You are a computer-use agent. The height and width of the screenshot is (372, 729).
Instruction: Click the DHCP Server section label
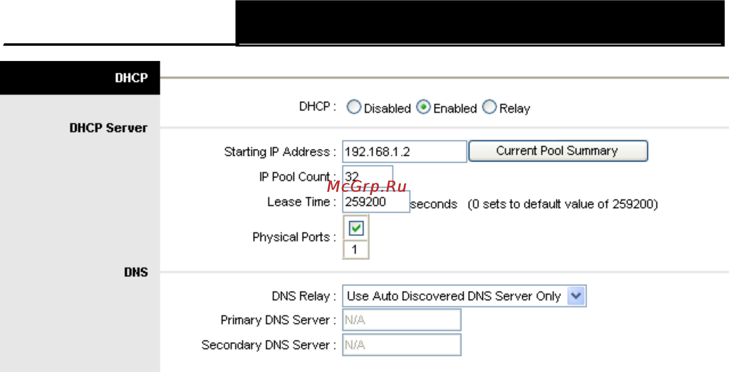click(109, 128)
